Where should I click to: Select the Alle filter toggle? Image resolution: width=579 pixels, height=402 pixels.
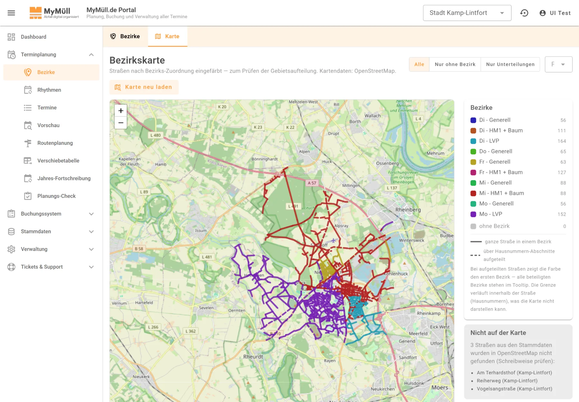coord(419,64)
